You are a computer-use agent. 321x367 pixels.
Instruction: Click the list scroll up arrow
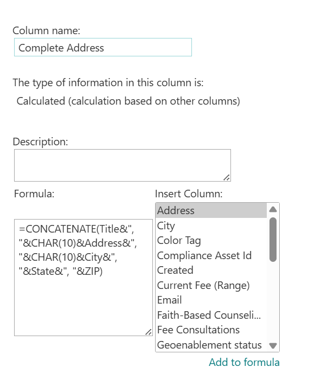tap(273, 209)
